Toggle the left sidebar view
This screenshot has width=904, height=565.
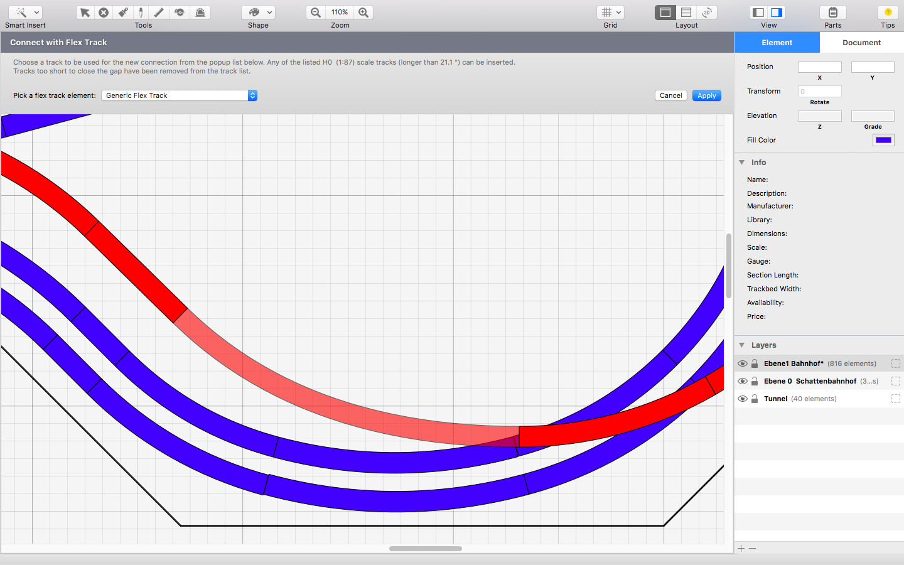point(758,13)
